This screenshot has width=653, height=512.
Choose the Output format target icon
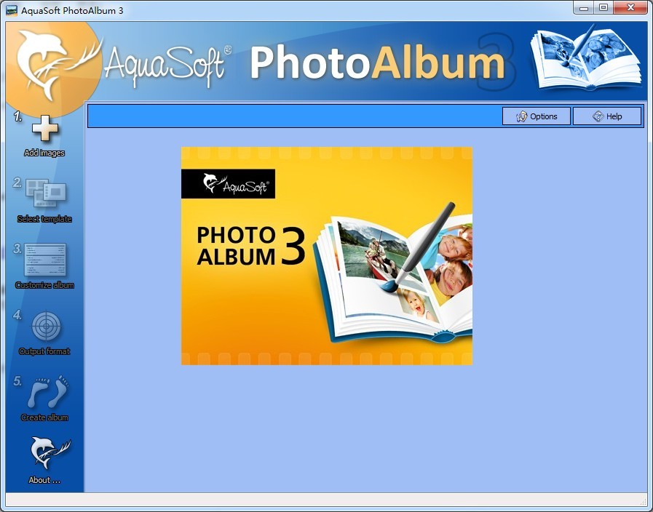tap(46, 327)
